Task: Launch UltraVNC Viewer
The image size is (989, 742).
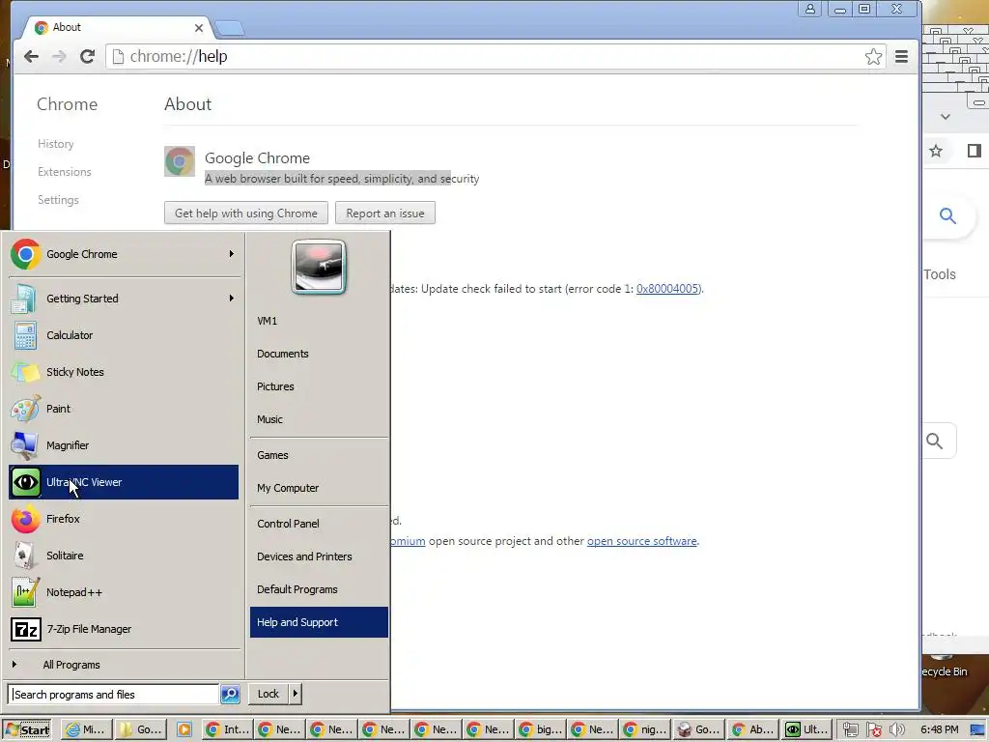Action: point(123,482)
